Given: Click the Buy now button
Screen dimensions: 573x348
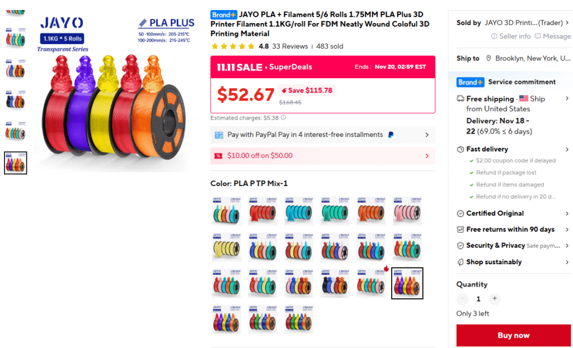Looking at the screenshot, I should click(x=514, y=335).
